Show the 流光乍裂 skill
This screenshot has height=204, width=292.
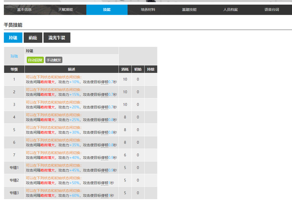click(57, 38)
